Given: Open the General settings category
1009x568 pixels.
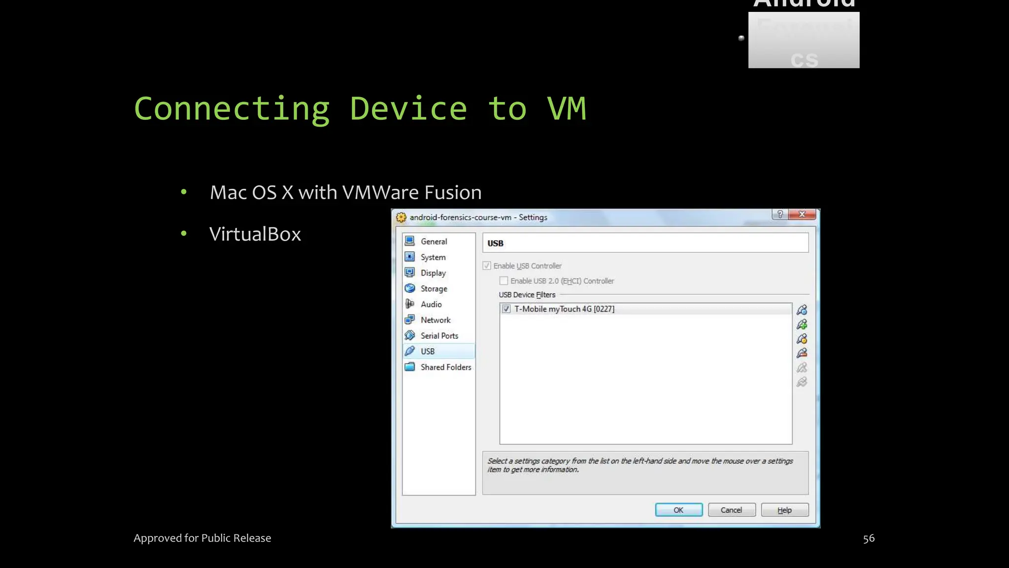Looking at the screenshot, I should (434, 242).
